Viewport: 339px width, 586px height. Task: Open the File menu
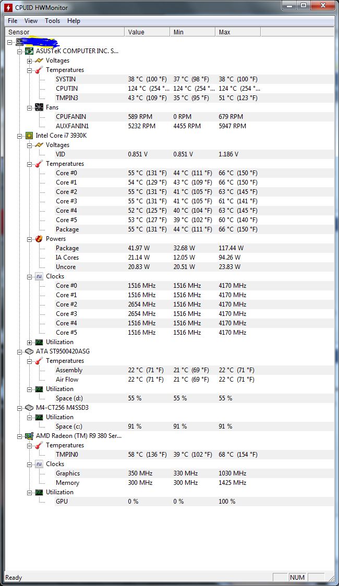pos(13,20)
